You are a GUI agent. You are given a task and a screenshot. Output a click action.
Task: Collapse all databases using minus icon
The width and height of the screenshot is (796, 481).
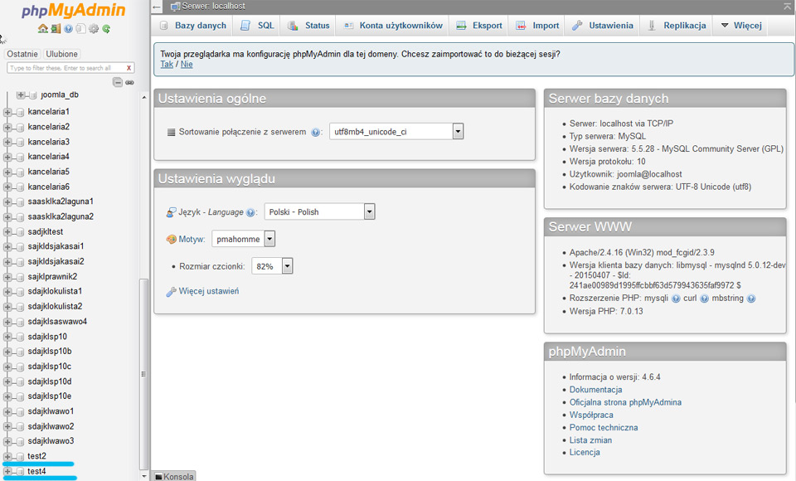point(117,82)
